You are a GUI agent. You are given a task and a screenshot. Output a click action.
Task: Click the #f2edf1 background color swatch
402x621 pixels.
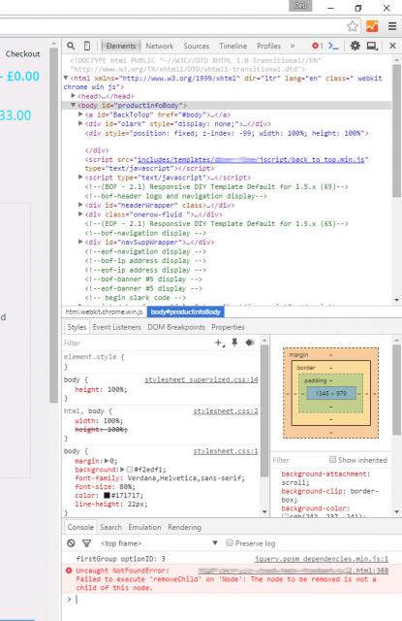(129, 470)
